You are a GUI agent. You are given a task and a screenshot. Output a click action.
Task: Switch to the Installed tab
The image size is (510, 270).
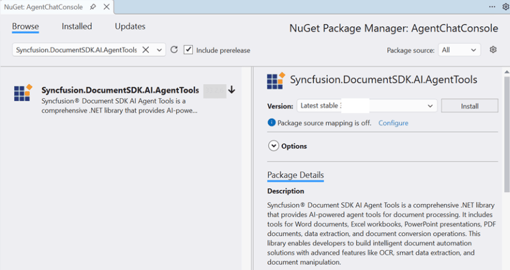[76, 26]
